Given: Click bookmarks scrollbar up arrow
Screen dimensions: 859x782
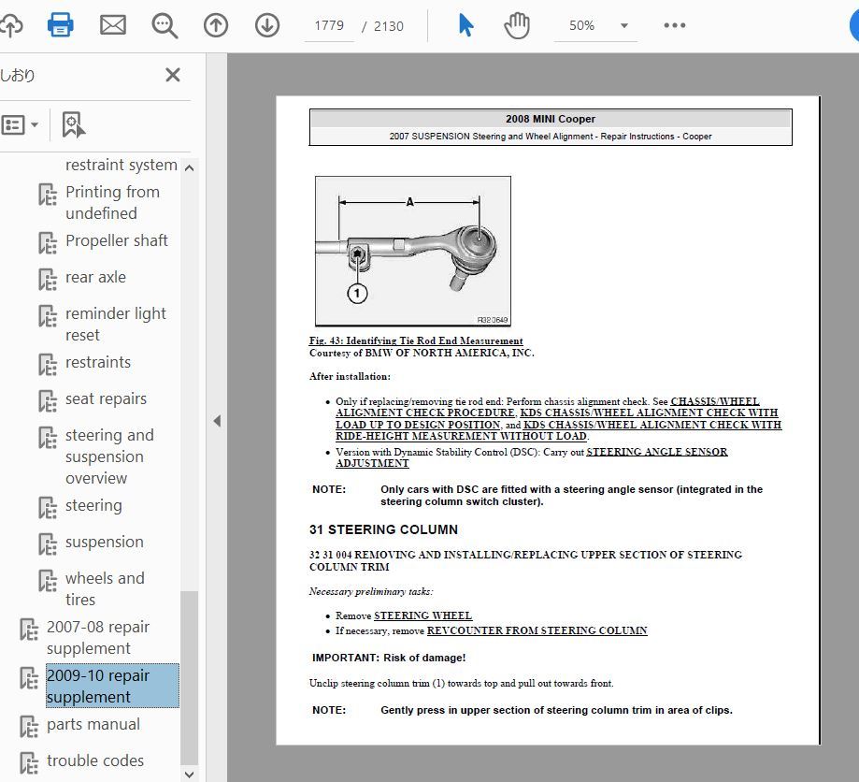Looking at the screenshot, I should click(190, 168).
